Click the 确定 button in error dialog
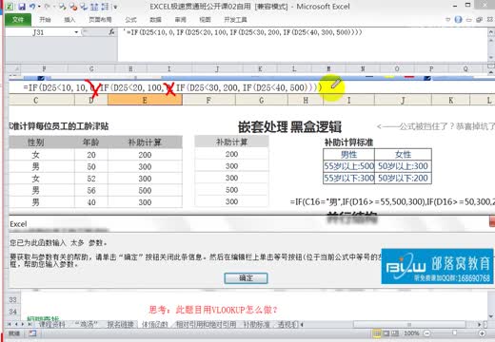Screen dimensions: 495x342 click(x=246, y=278)
